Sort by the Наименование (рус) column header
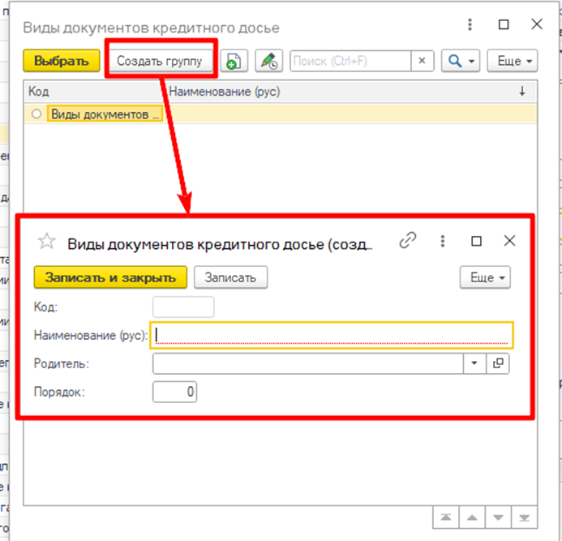 coord(225,92)
